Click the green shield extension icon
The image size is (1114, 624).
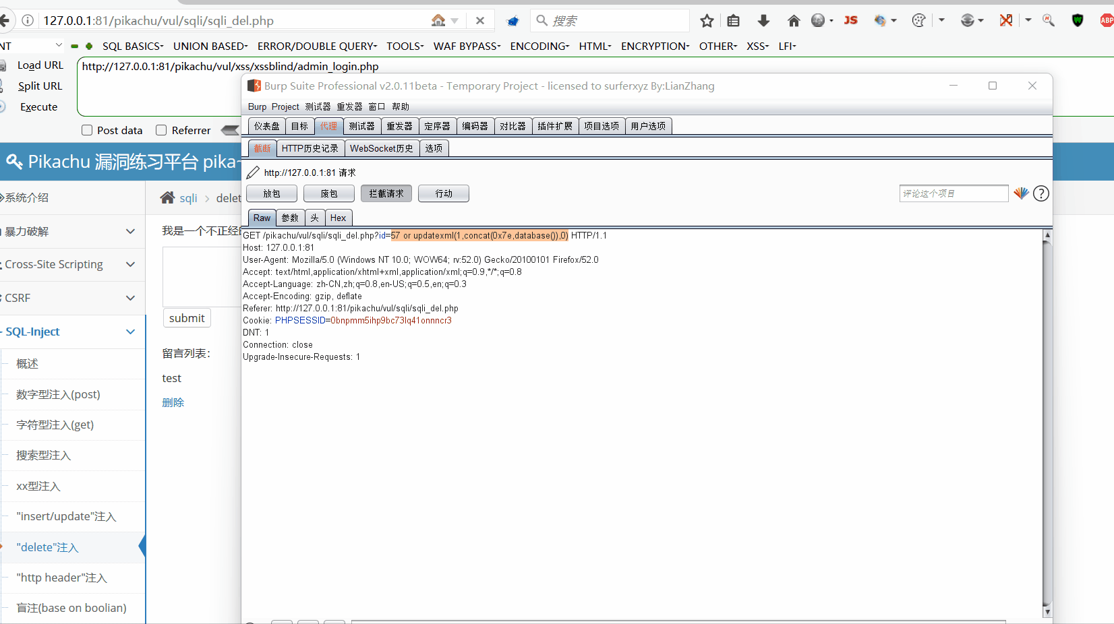[1078, 21]
